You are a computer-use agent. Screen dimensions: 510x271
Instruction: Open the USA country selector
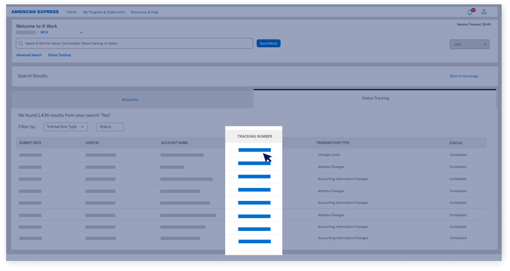[x=469, y=44]
